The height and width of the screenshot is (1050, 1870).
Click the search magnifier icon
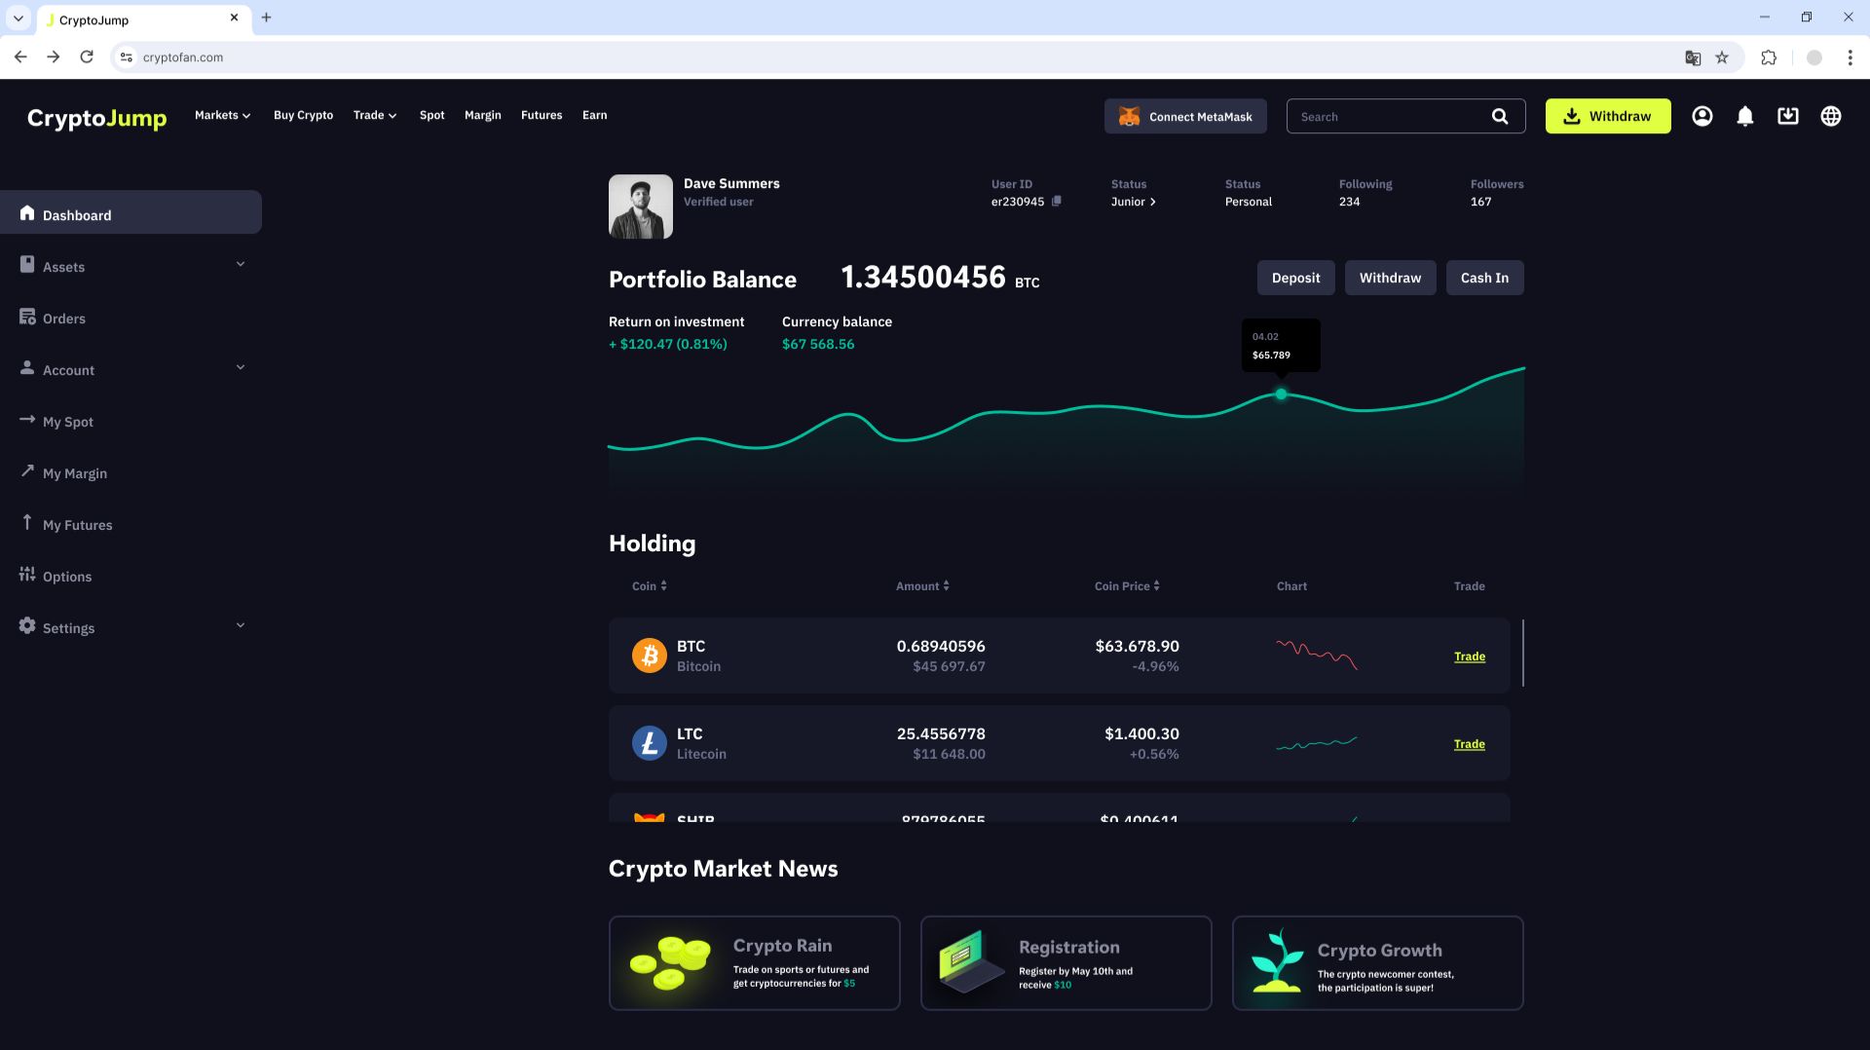pyautogui.click(x=1500, y=116)
